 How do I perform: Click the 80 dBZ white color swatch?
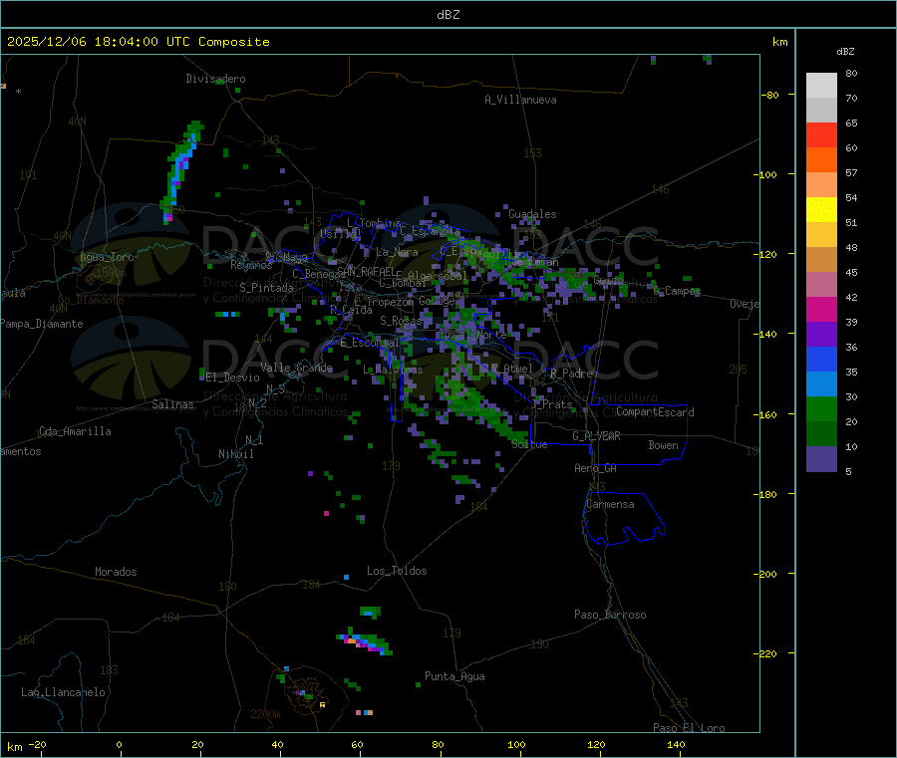pos(821,86)
